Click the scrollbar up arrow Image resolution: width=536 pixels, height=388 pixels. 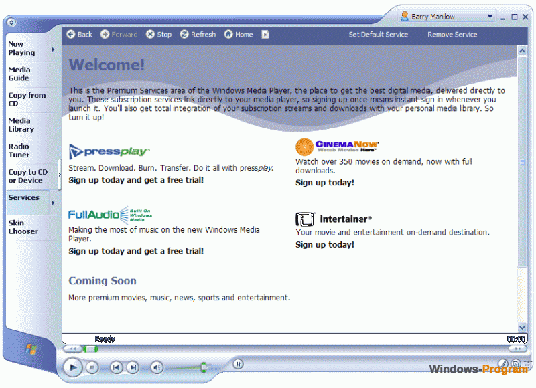point(522,51)
